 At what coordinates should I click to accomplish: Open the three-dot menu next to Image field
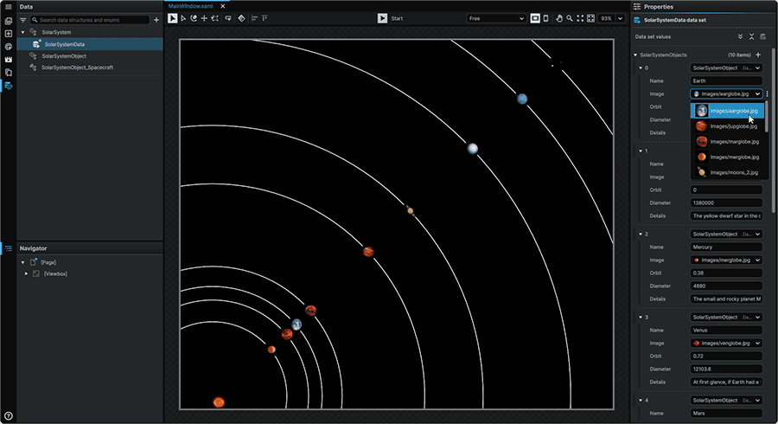coord(767,93)
